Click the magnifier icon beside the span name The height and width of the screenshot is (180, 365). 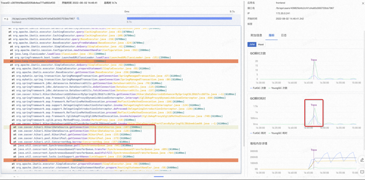78,19
